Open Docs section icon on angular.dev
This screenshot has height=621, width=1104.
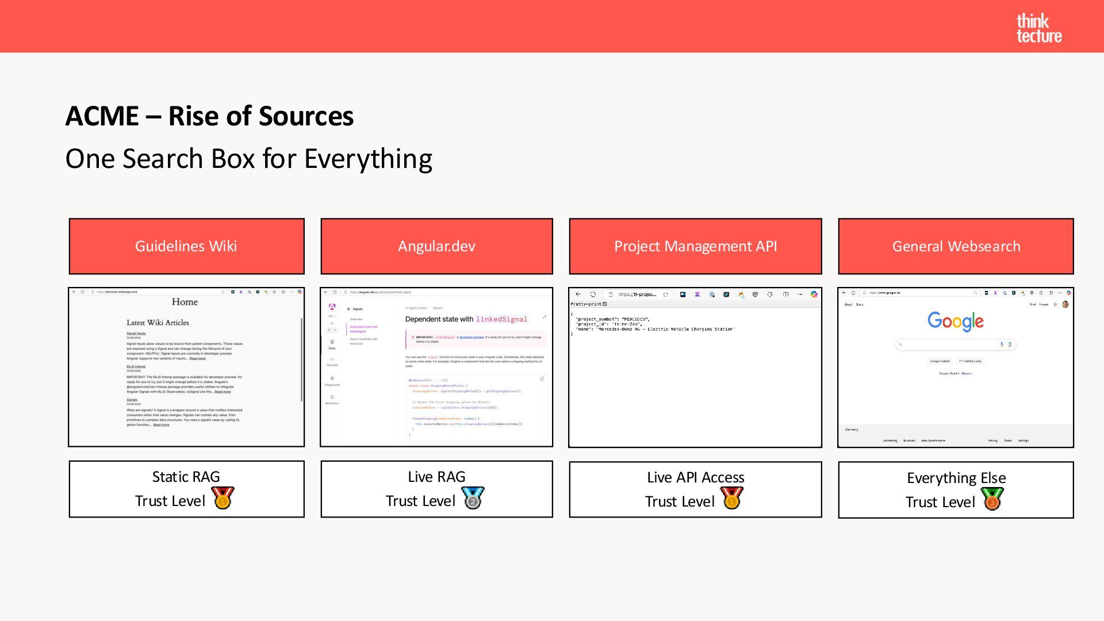332,343
